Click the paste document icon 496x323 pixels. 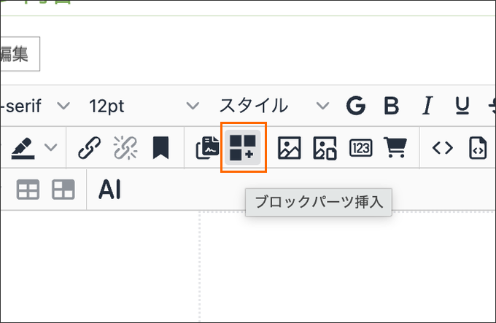[x=207, y=148]
